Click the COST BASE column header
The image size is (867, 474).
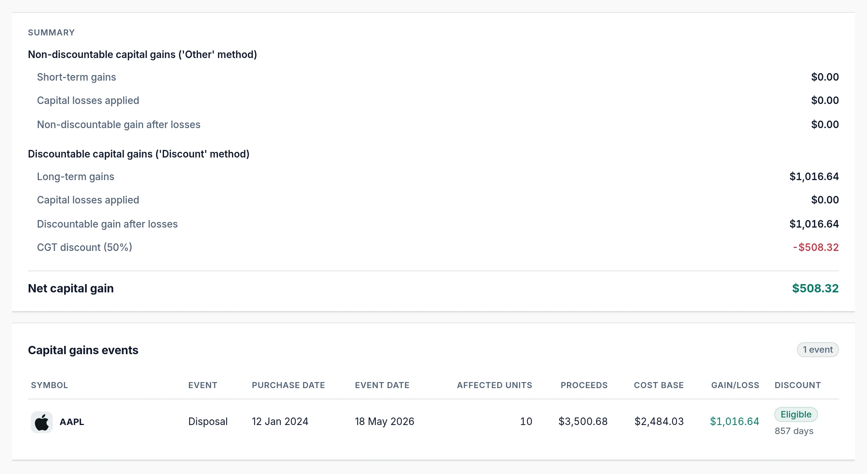[659, 385]
